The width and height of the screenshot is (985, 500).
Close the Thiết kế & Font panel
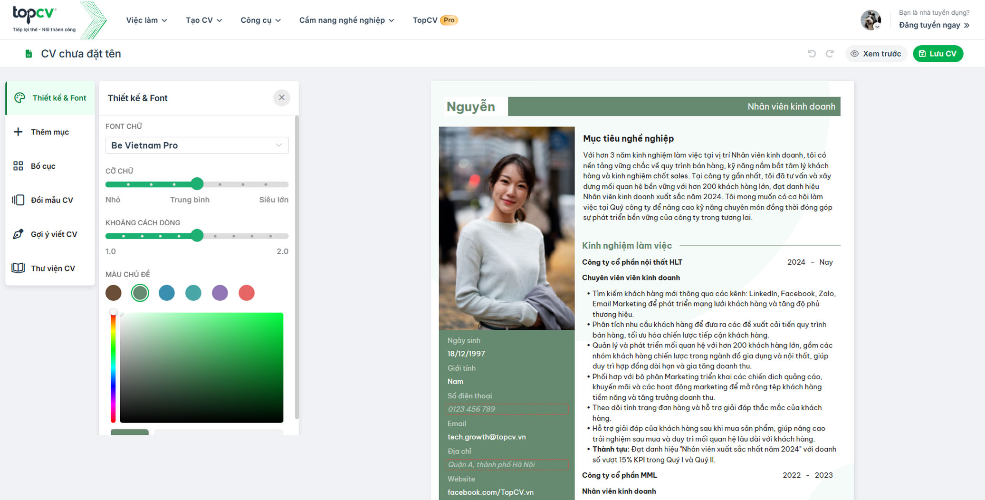coord(282,97)
